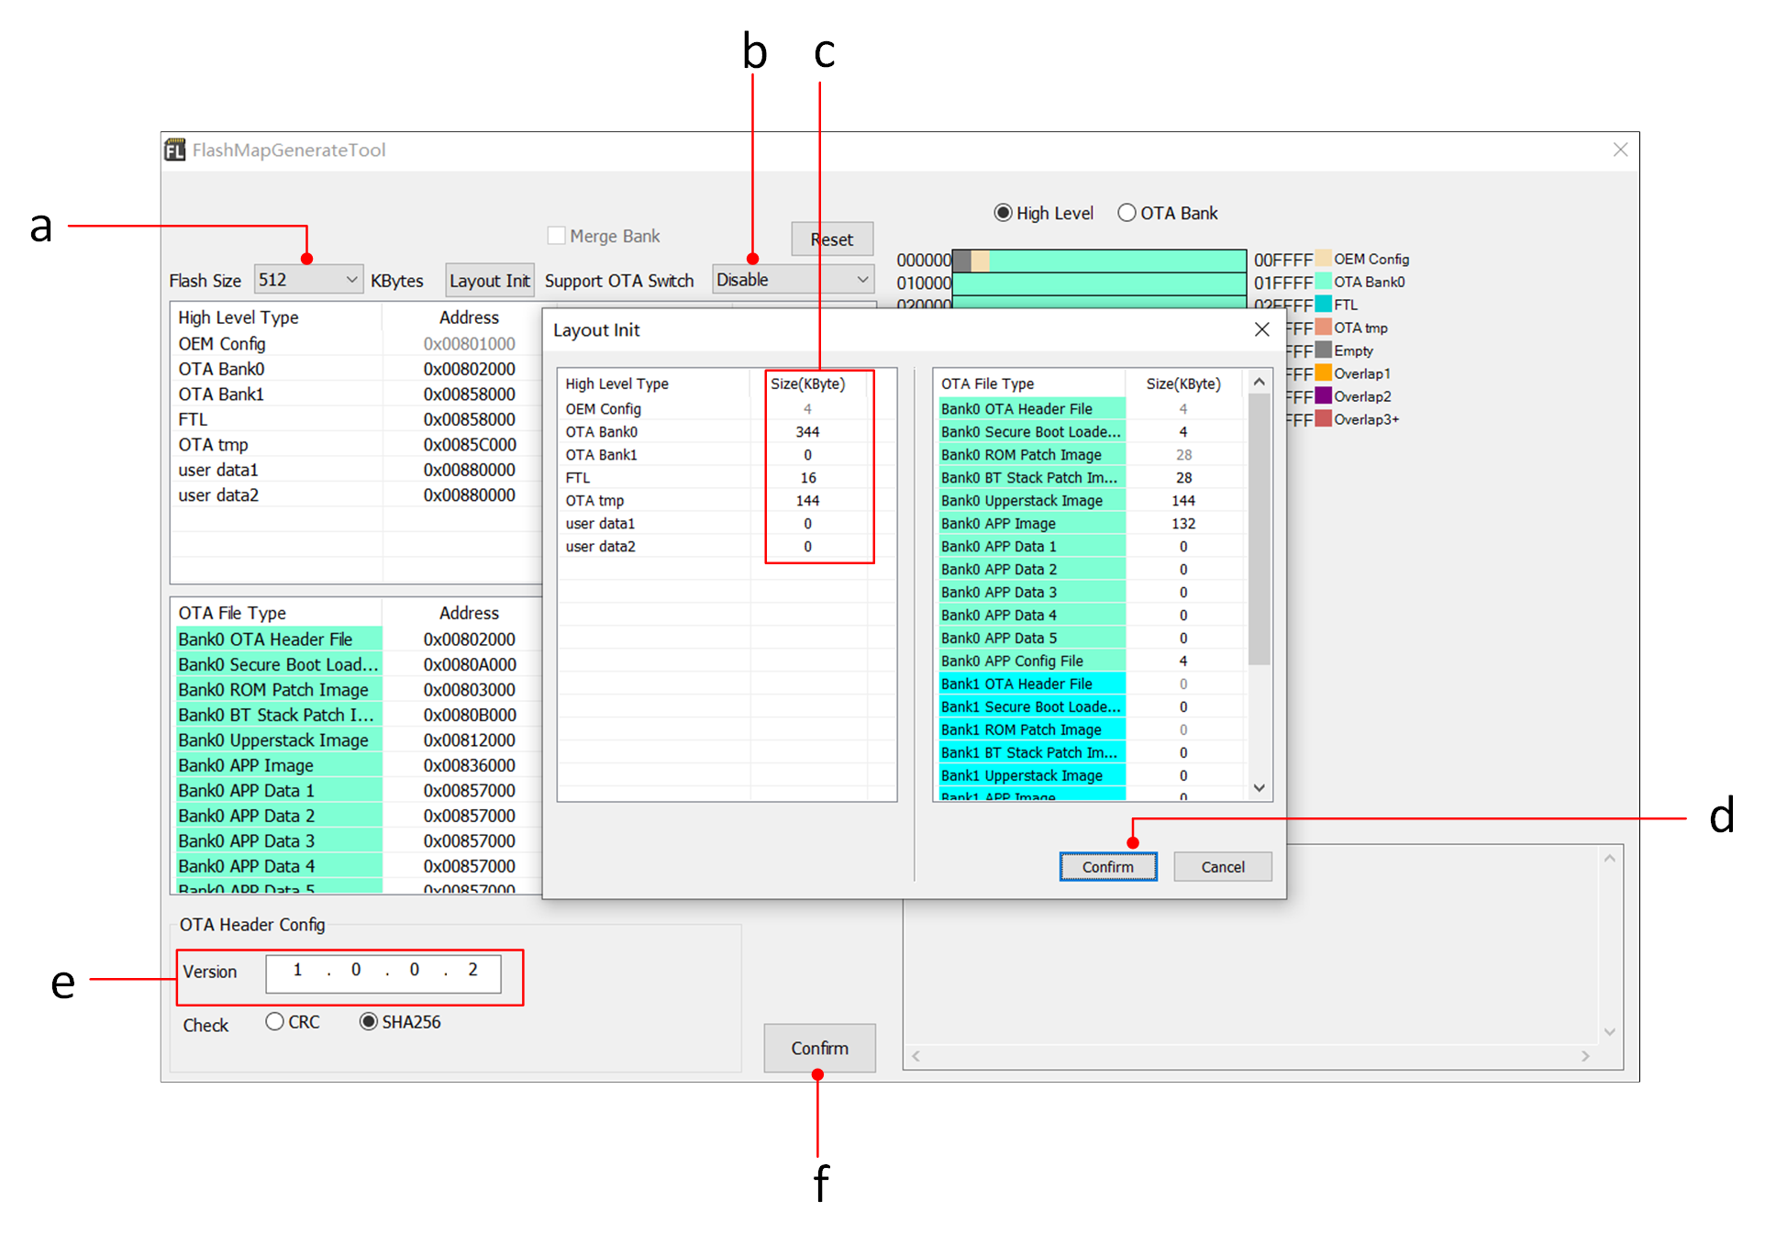The width and height of the screenshot is (1765, 1245).
Task: Choose SHA256 check option
Action: pos(368,1021)
